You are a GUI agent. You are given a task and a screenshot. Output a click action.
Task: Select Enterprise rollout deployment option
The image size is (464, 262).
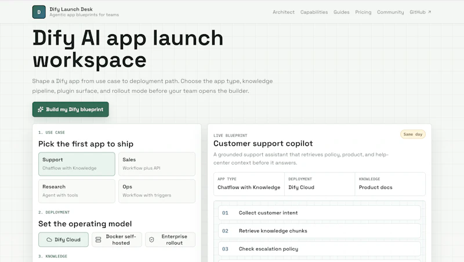click(x=170, y=239)
